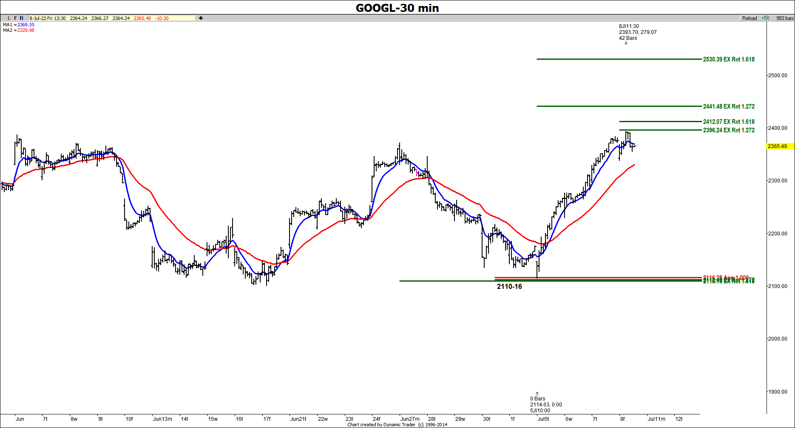Screen dimensions: 795x428
Task: Click the 2396.24 EX Ret 1.272 label
Action: [x=729, y=130]
